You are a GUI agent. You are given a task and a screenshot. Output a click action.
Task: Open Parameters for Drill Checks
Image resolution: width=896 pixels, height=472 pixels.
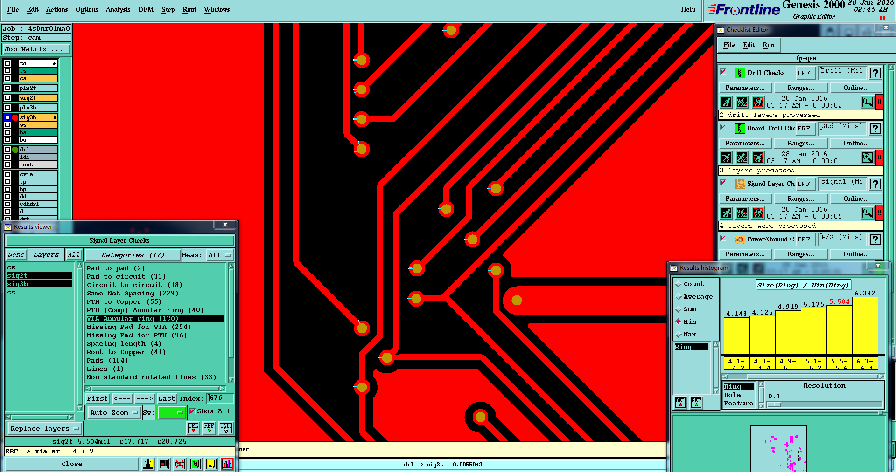(x=745, y=88)
